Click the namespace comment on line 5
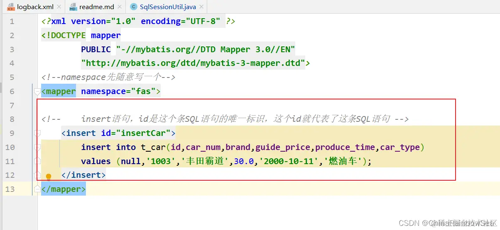 pyautogui.click(x=108, y=77)
